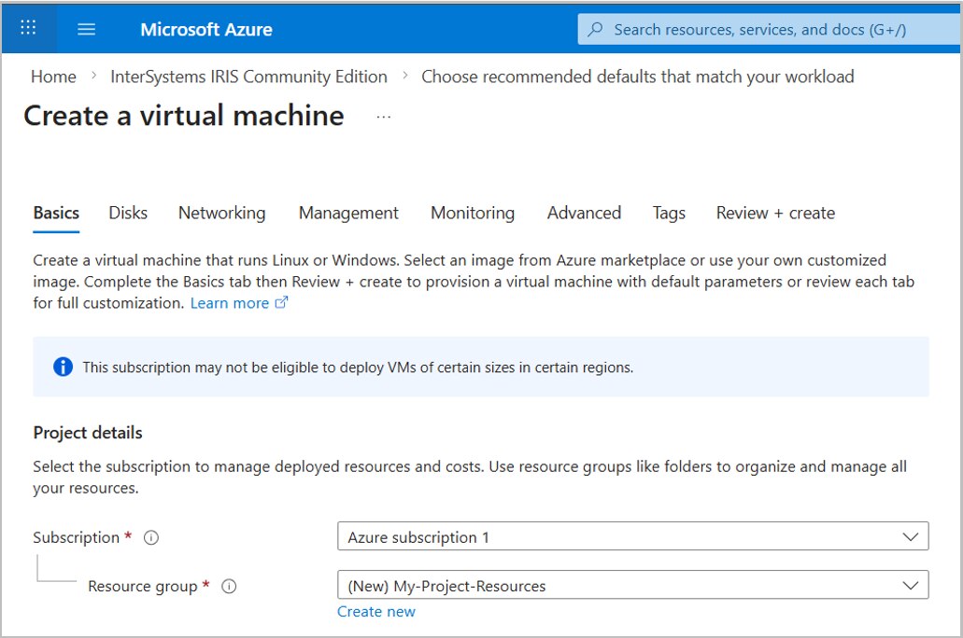Switch to the Tags tab
The image size is (963, 638).
[x=668, y=213]
